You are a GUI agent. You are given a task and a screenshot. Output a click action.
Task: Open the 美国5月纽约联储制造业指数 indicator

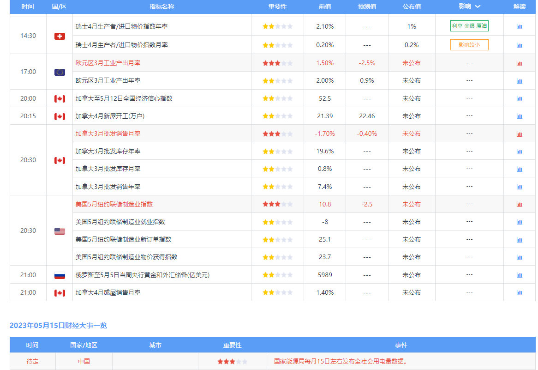pyautogui.click(x=114, y=204)
